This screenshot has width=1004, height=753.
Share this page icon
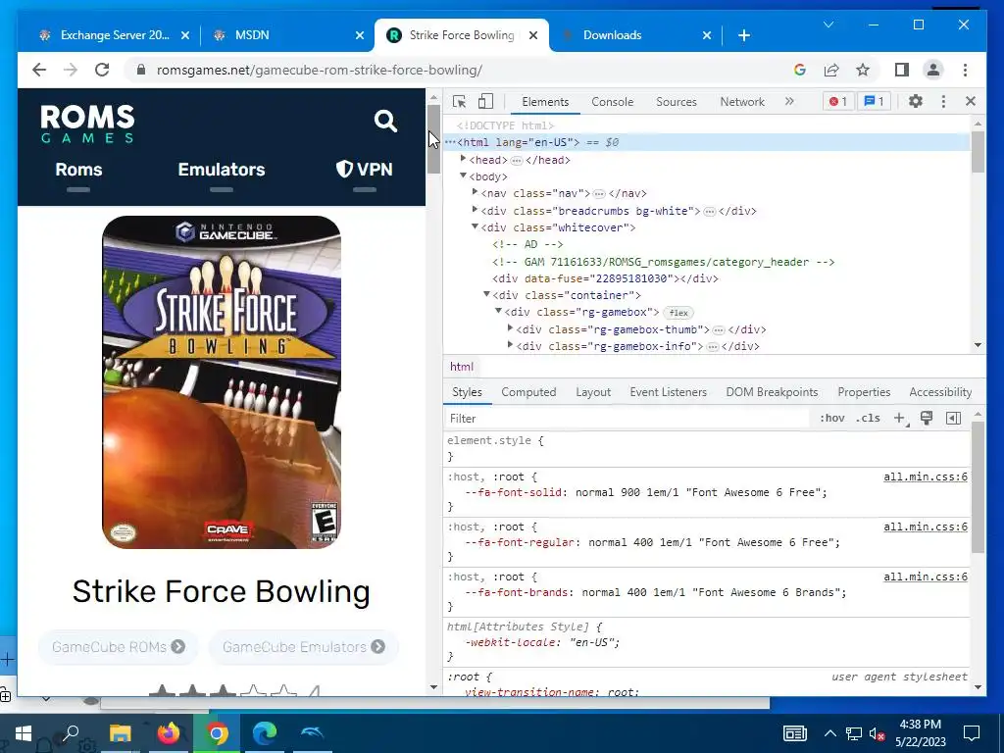pyautogui.click(x=831, y=70)
